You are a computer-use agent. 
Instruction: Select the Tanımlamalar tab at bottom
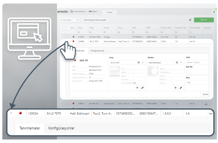coord(30,128)
